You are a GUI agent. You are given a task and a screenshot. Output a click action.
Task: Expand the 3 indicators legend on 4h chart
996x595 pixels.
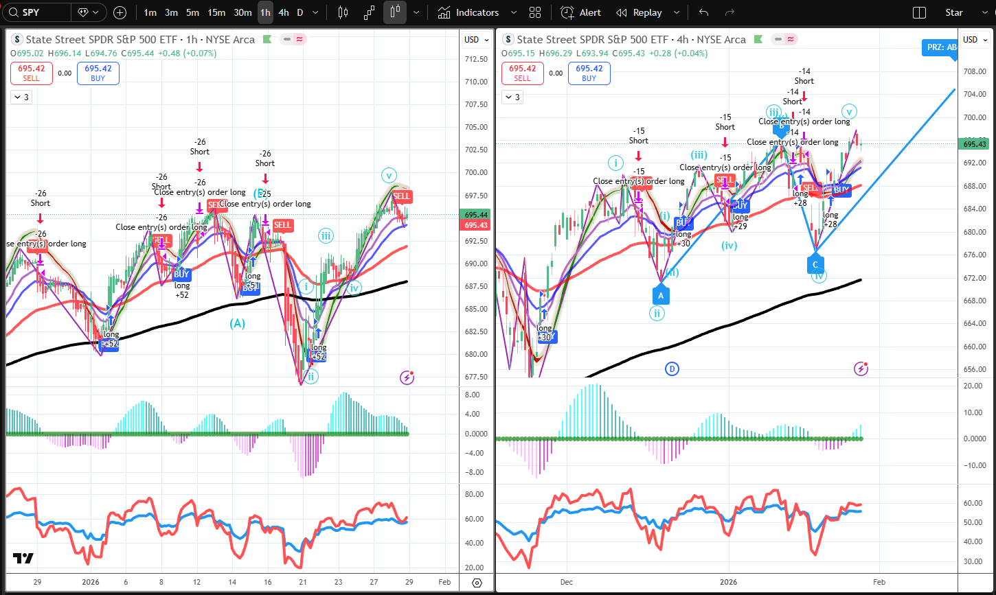point(514,97)
